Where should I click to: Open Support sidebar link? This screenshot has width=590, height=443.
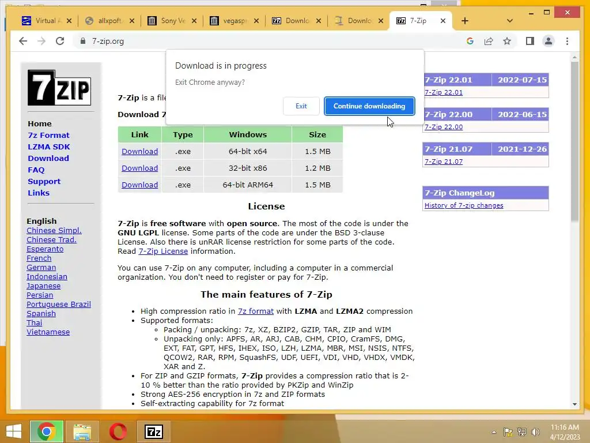(x=44, y=181)
